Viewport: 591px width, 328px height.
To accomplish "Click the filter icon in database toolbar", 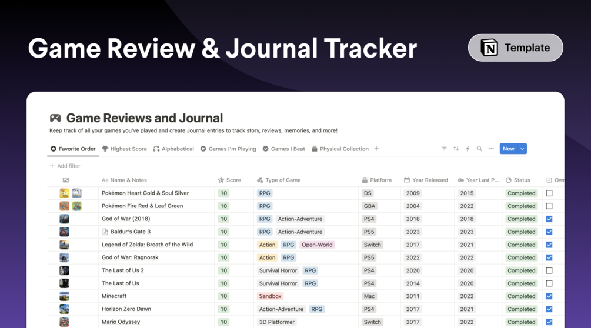I will pyautogui.click(x=444, y=149).
